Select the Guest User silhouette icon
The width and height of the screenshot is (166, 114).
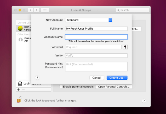pyautogui.click(x=21, y=40)
